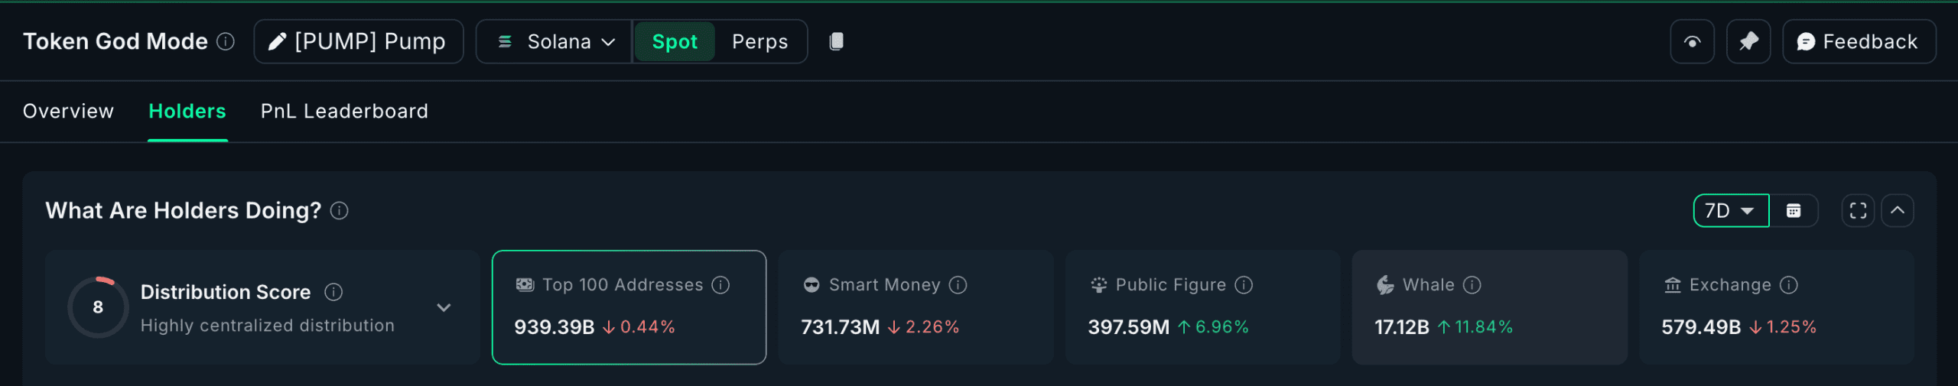Switch to Perps trading mode
This screenshot has height=386, width=1958.
759,42
